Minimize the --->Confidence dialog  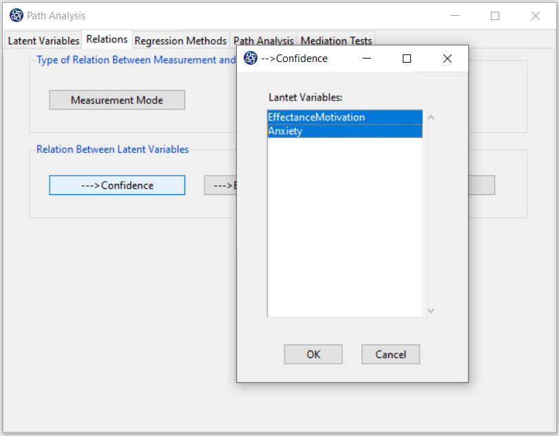pyautogui.click(x=366, y=59)
